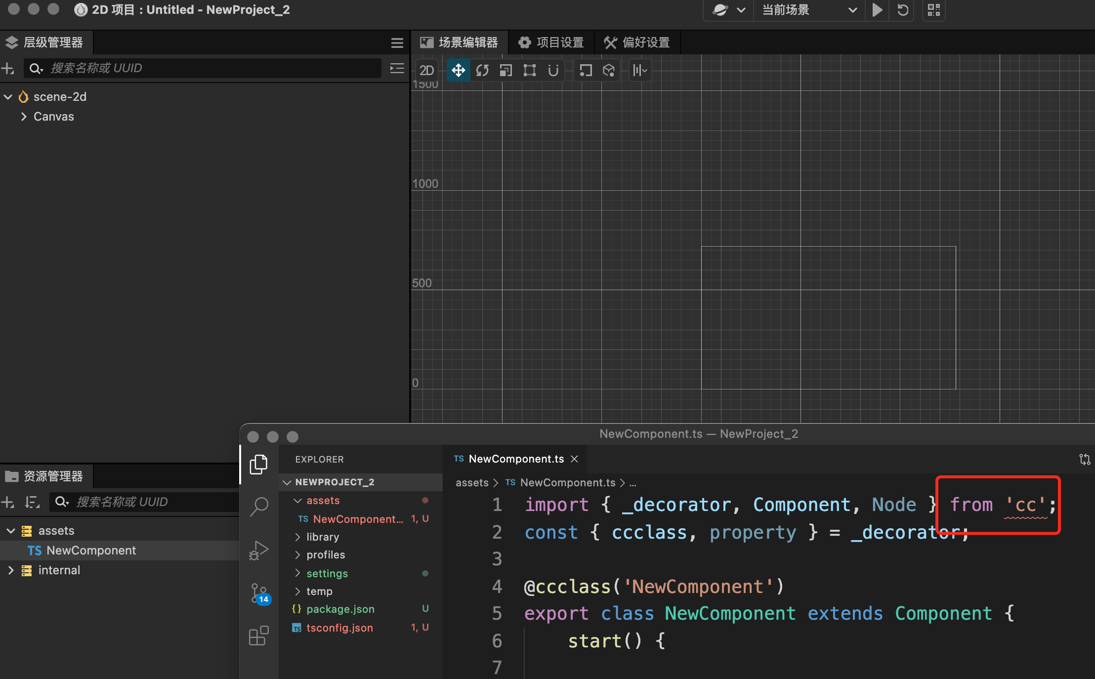The image size is (1095, 679).
Task: Open the preview platform dropdown with planet icon
Action: coord(729,10)
